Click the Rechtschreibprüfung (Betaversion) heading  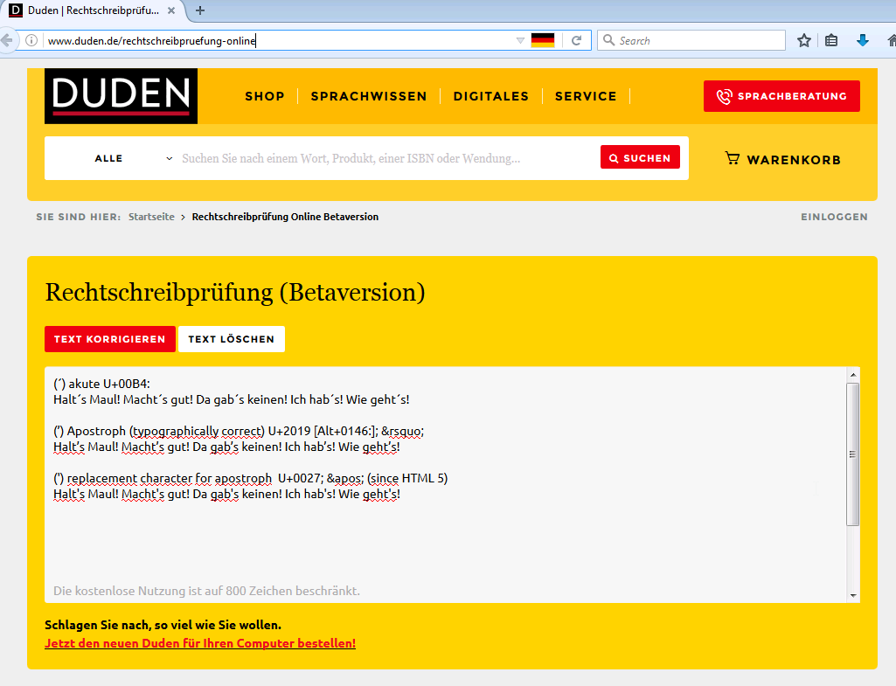(x=235, y=292)
